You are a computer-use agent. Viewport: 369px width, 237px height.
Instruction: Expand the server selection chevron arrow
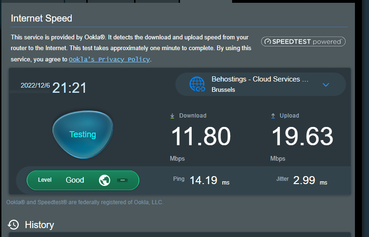coord(326,85)
